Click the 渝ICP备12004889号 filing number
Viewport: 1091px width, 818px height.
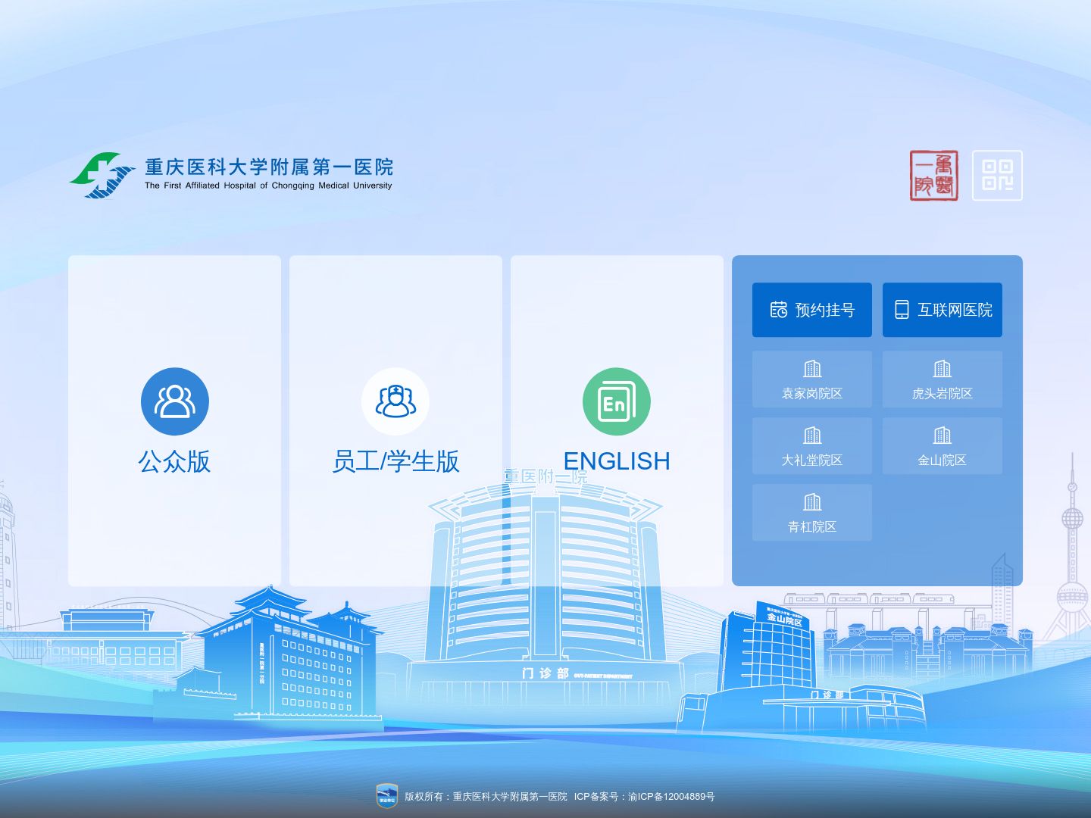click(671, 797)
